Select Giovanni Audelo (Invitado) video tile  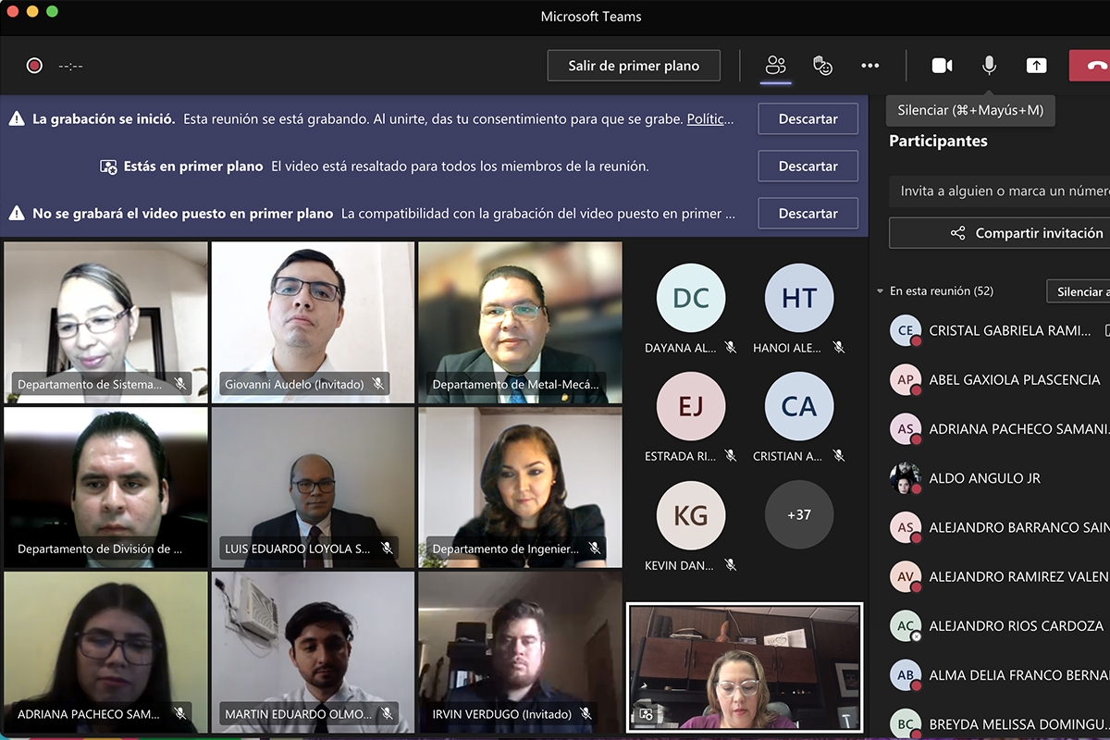[x=313, y=323]
